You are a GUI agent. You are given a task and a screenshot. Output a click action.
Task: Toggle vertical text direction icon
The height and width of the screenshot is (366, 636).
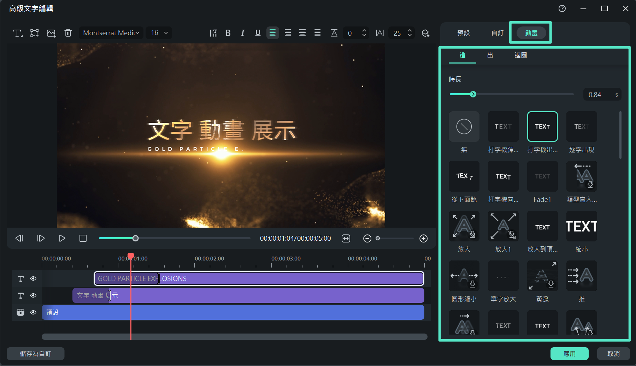(x=214, y=33)
